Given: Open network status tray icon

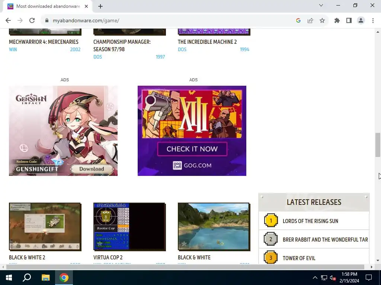Looking at the screenshot, I should point(324,278).
